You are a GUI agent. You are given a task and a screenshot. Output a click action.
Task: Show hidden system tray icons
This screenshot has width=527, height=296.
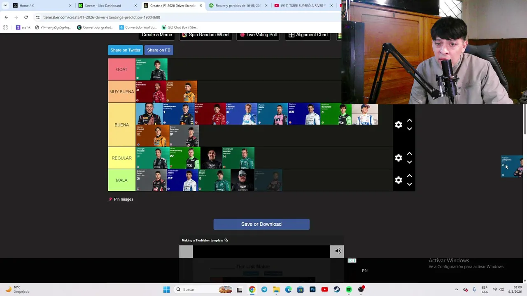tap(456, 289)
